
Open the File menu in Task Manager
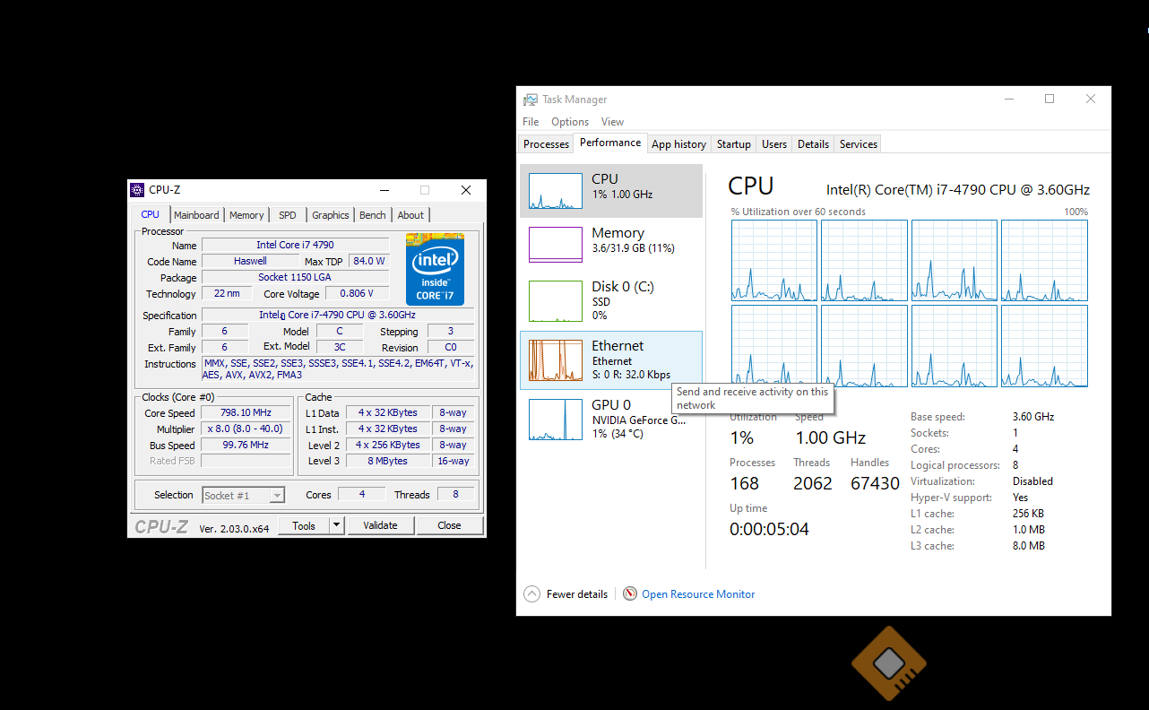(531, 122)
